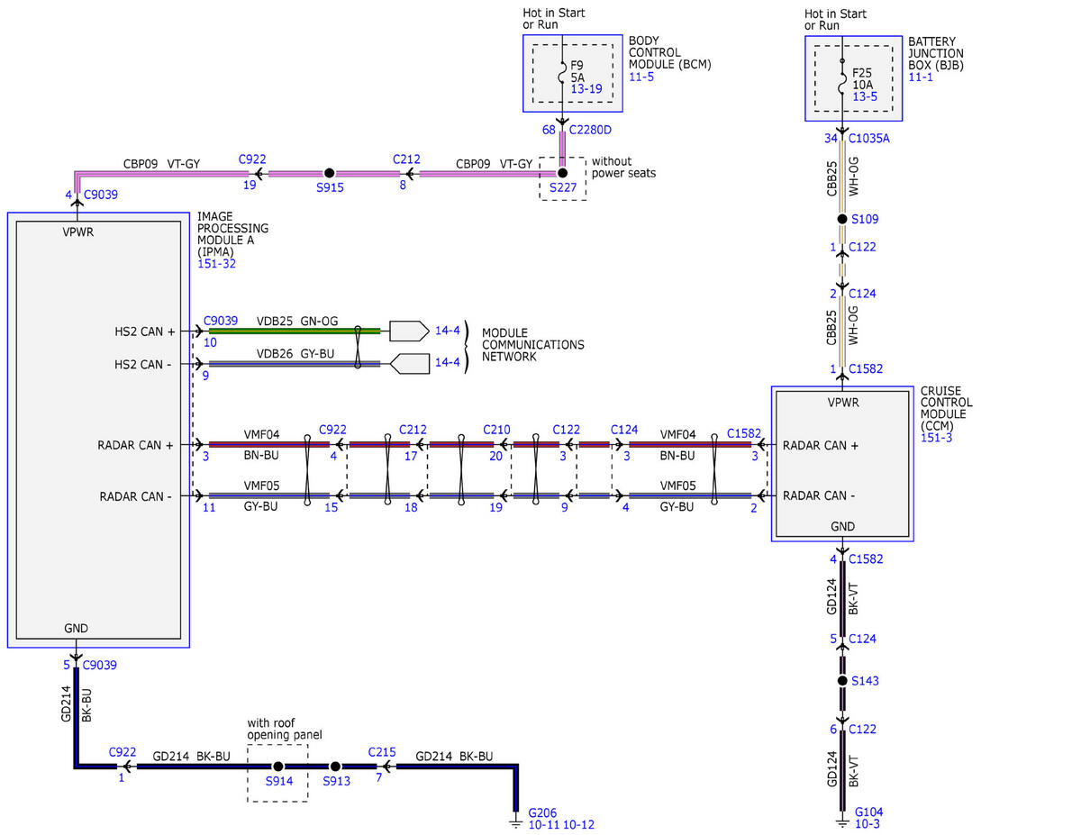This screenshot has height=835, width=1081.
Task: Click the G206 ground symbol
Action: [515, 821]
